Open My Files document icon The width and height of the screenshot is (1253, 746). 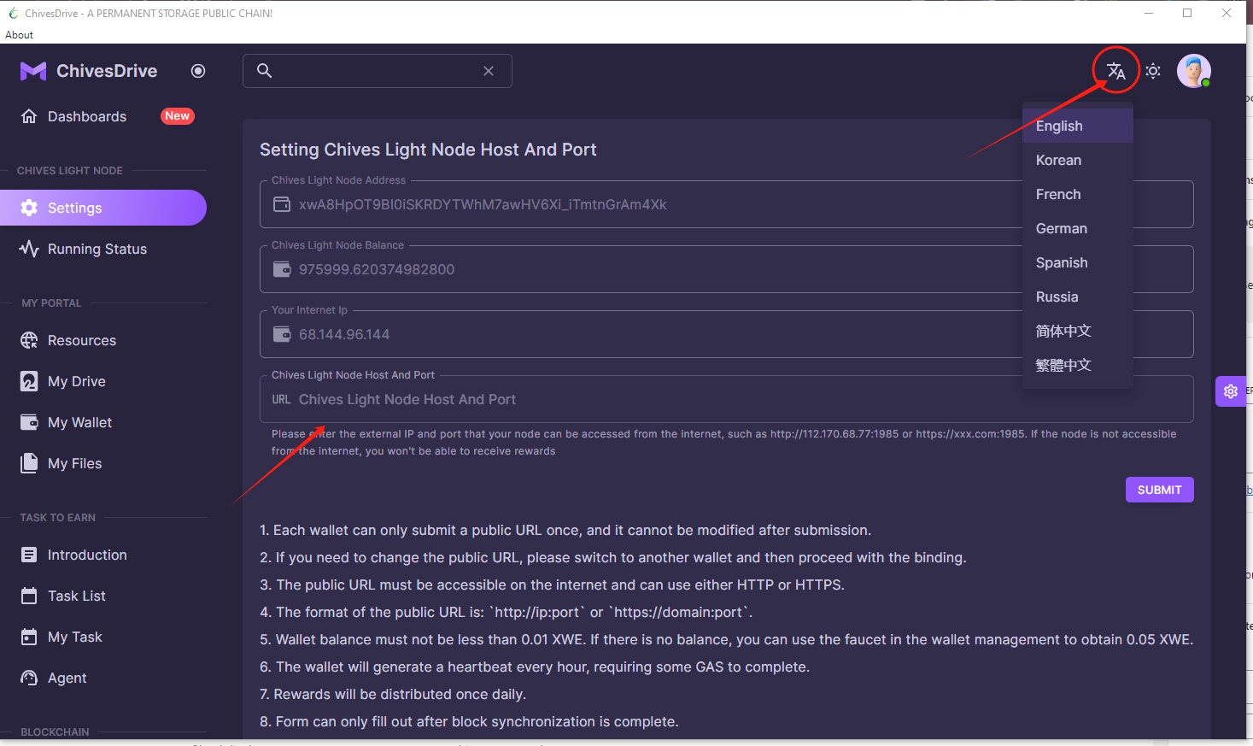(x=29, y=463)
